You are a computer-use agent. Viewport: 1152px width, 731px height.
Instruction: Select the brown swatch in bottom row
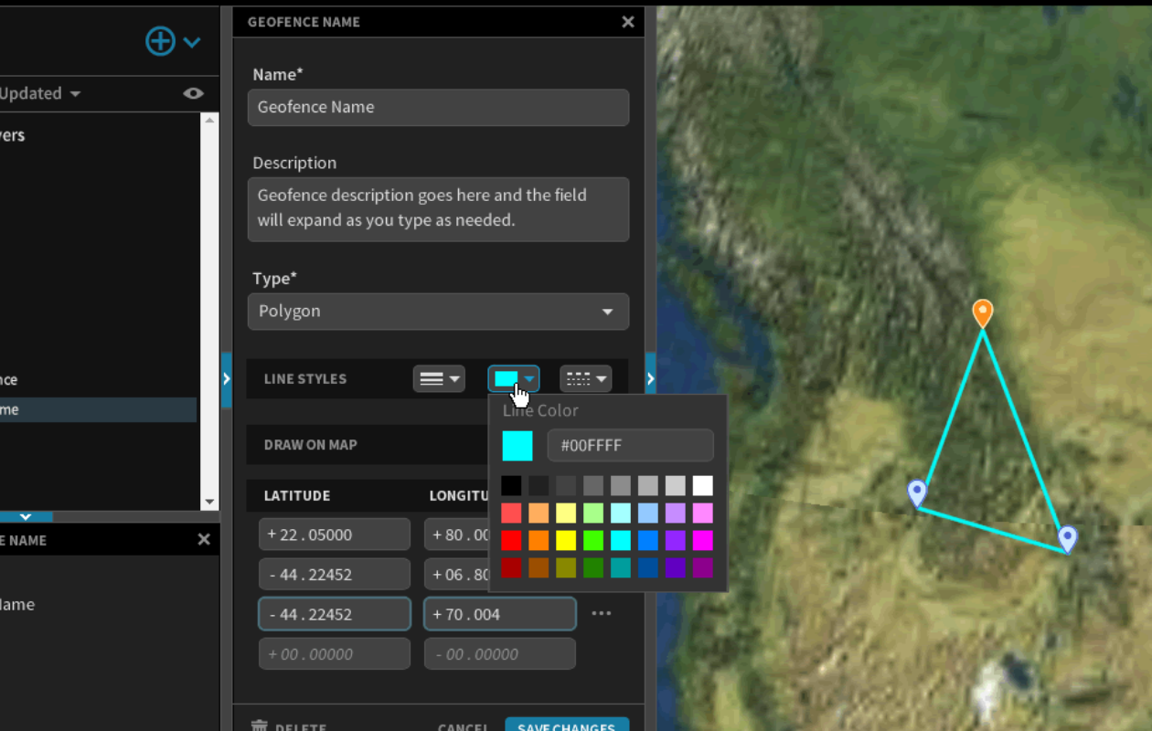(539, 568)
